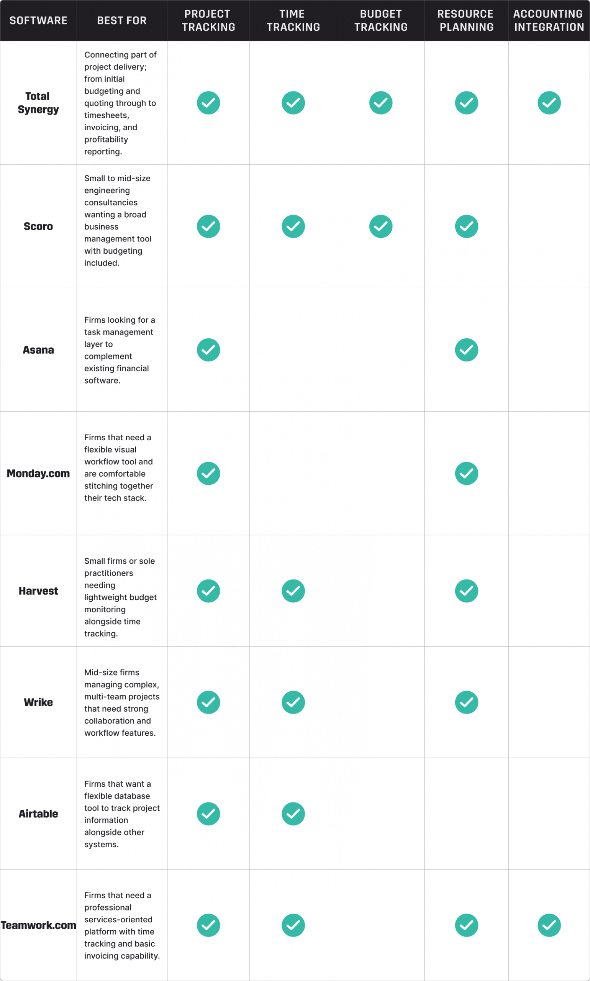Click Harvest's Time Tracking checkmark icon

click(293, 591)
